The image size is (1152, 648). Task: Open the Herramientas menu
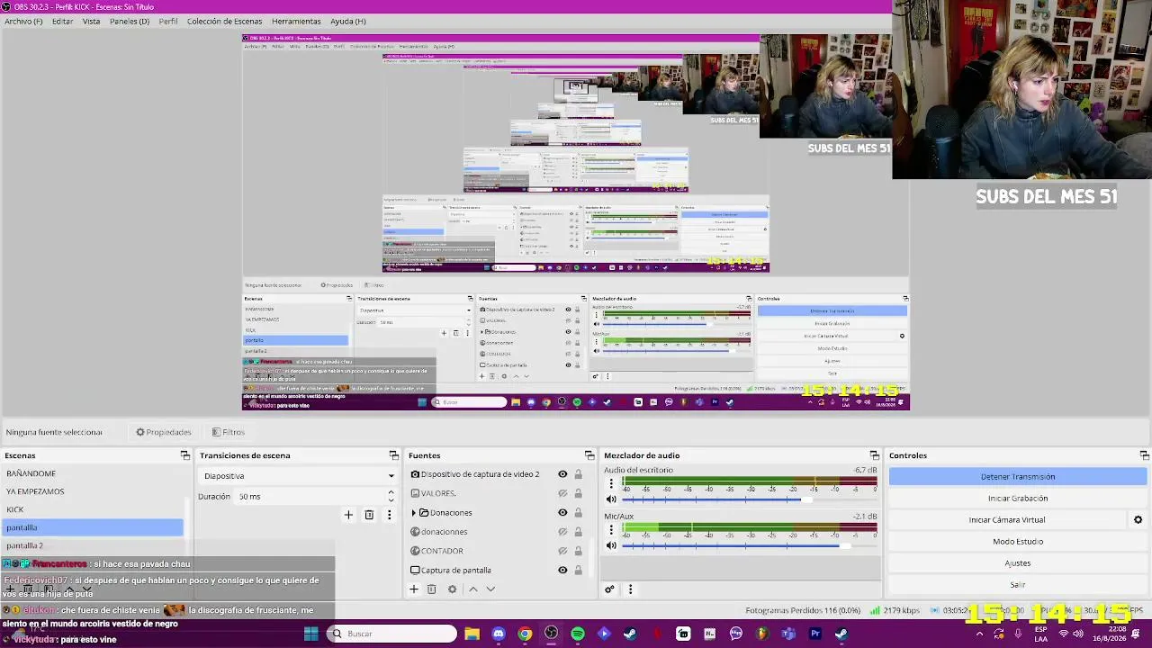click(296, 21)
